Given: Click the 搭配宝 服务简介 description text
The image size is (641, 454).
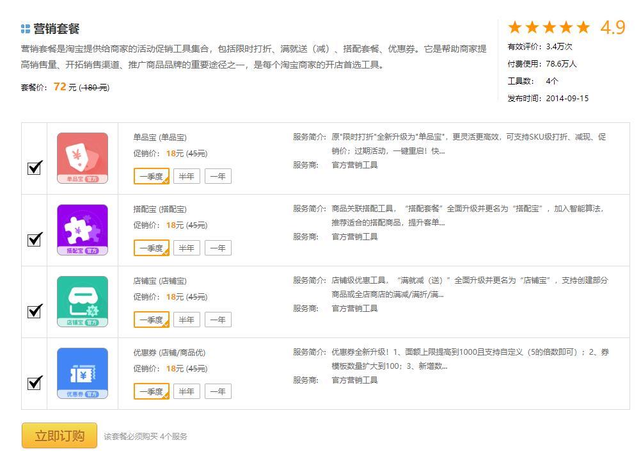Looking at the screenshot, I should pos(468,215).
